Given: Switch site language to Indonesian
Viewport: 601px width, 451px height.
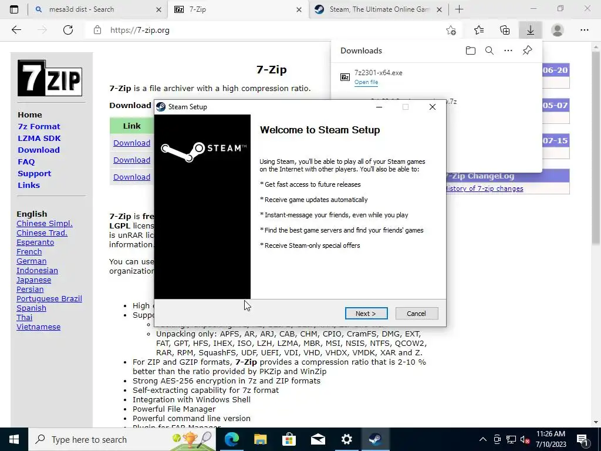Looking at the screenshot, I should (x=37, y=270).
